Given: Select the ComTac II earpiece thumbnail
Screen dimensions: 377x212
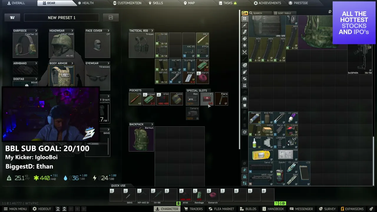Looking at the screenshot, I should point(25,45).
